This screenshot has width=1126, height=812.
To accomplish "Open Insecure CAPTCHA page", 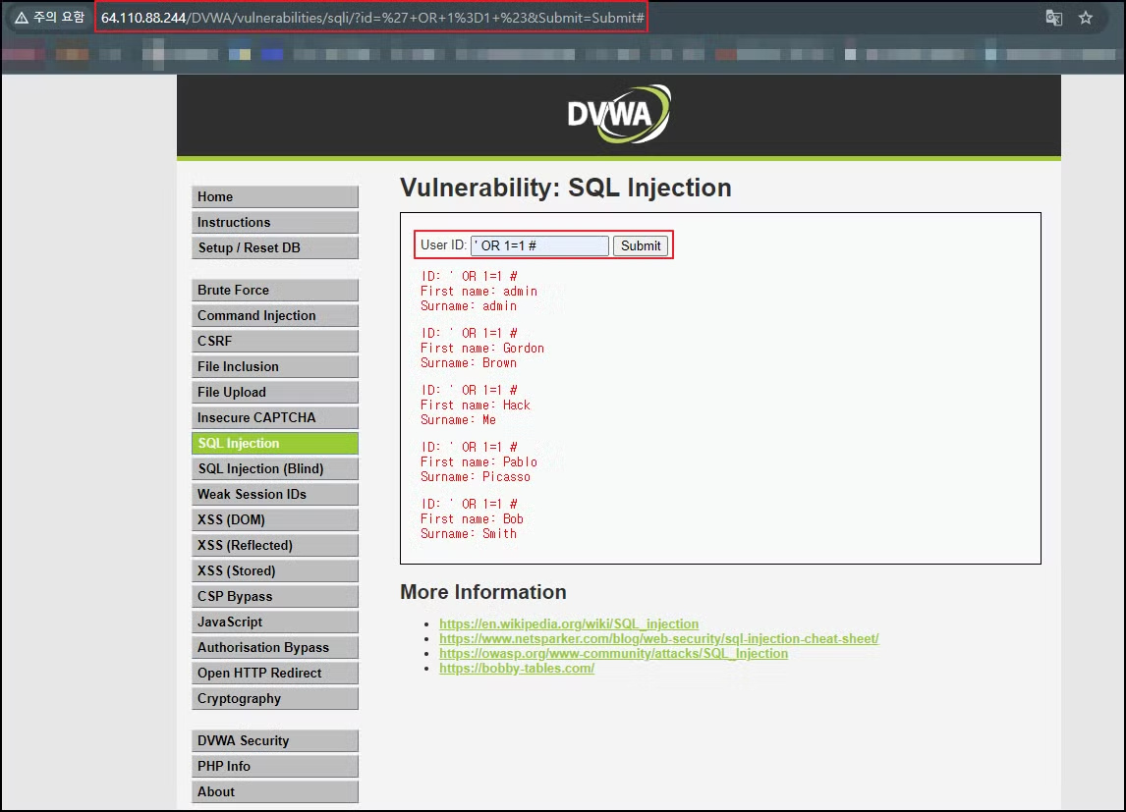I will 275,417.
